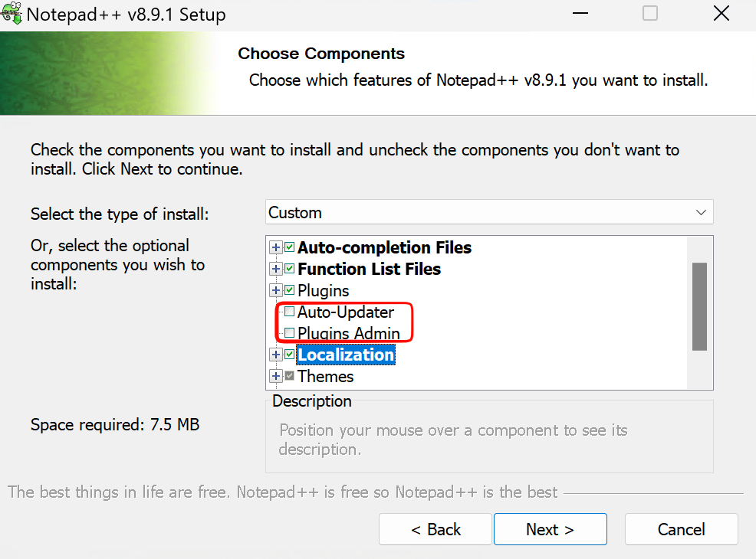
Task: Click the Next button
Action: tap(550, 529)
